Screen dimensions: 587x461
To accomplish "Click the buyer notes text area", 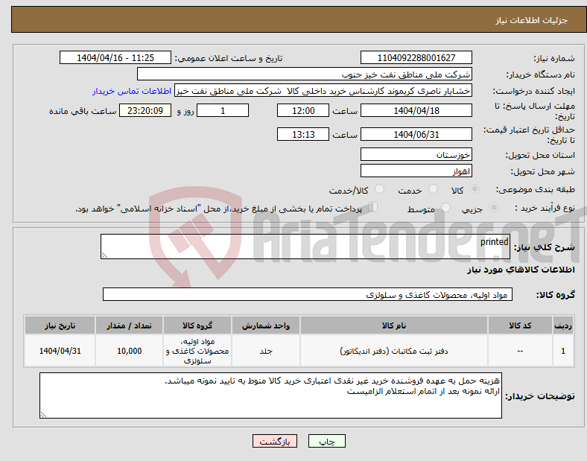I will pos(270,395).
